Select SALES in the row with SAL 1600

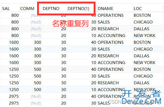point(104,49)
